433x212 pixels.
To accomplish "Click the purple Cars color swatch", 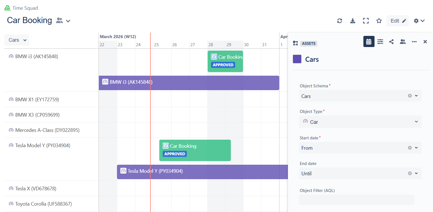I will click(x=297, y=59).
